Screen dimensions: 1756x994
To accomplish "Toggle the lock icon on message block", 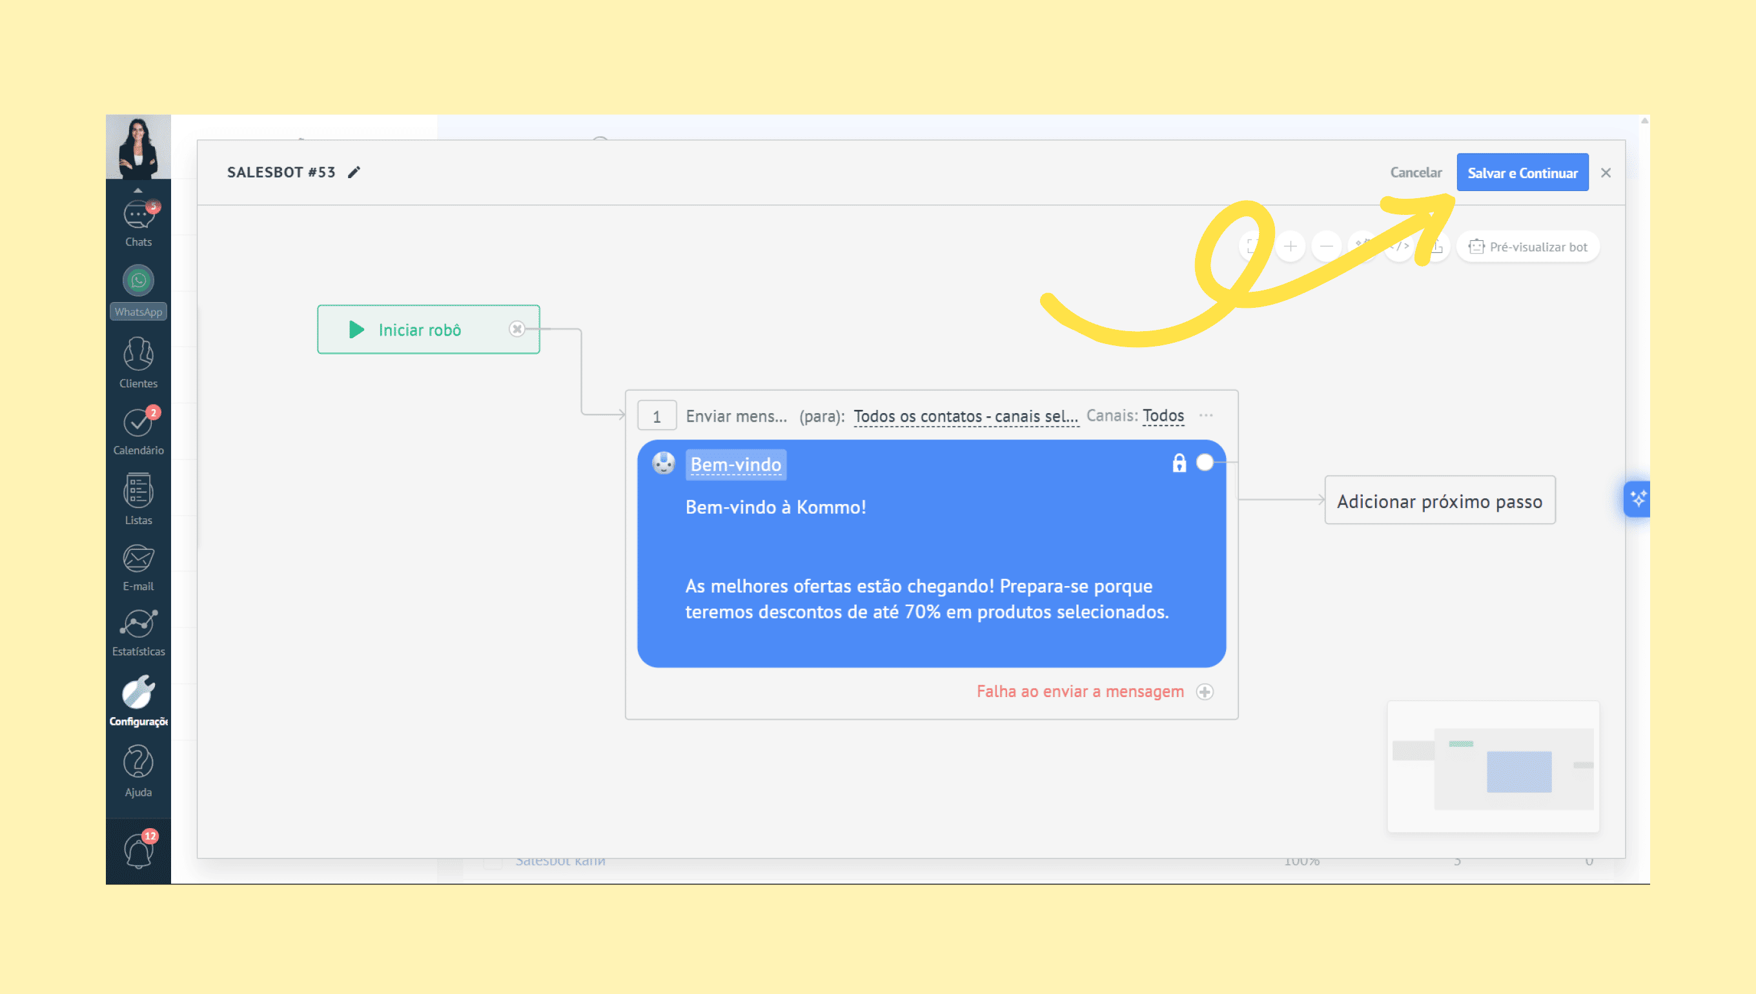I will point(1178,463).
